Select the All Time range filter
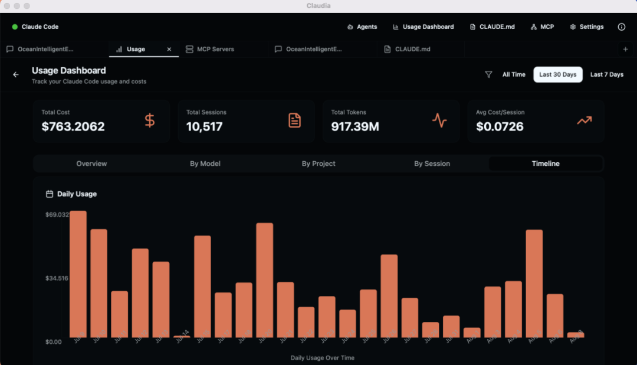The width and height of the screenshot is (637, 365). point(514,75)
